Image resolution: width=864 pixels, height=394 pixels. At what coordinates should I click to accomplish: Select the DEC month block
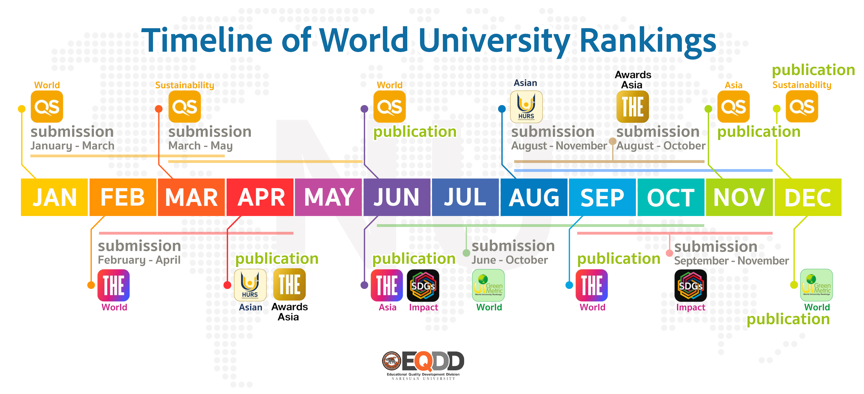[x=808, y=197]
